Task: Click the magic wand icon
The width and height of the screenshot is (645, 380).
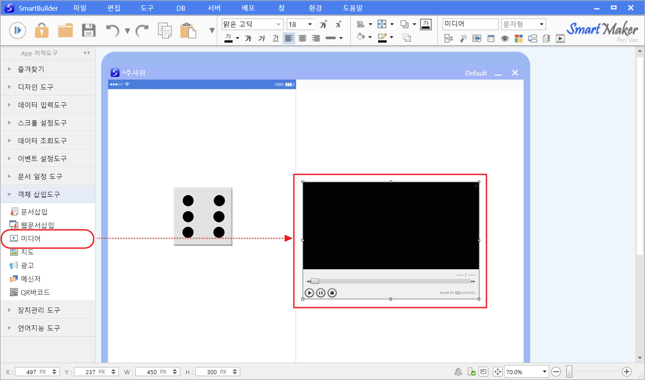Action: coord(463,38)
